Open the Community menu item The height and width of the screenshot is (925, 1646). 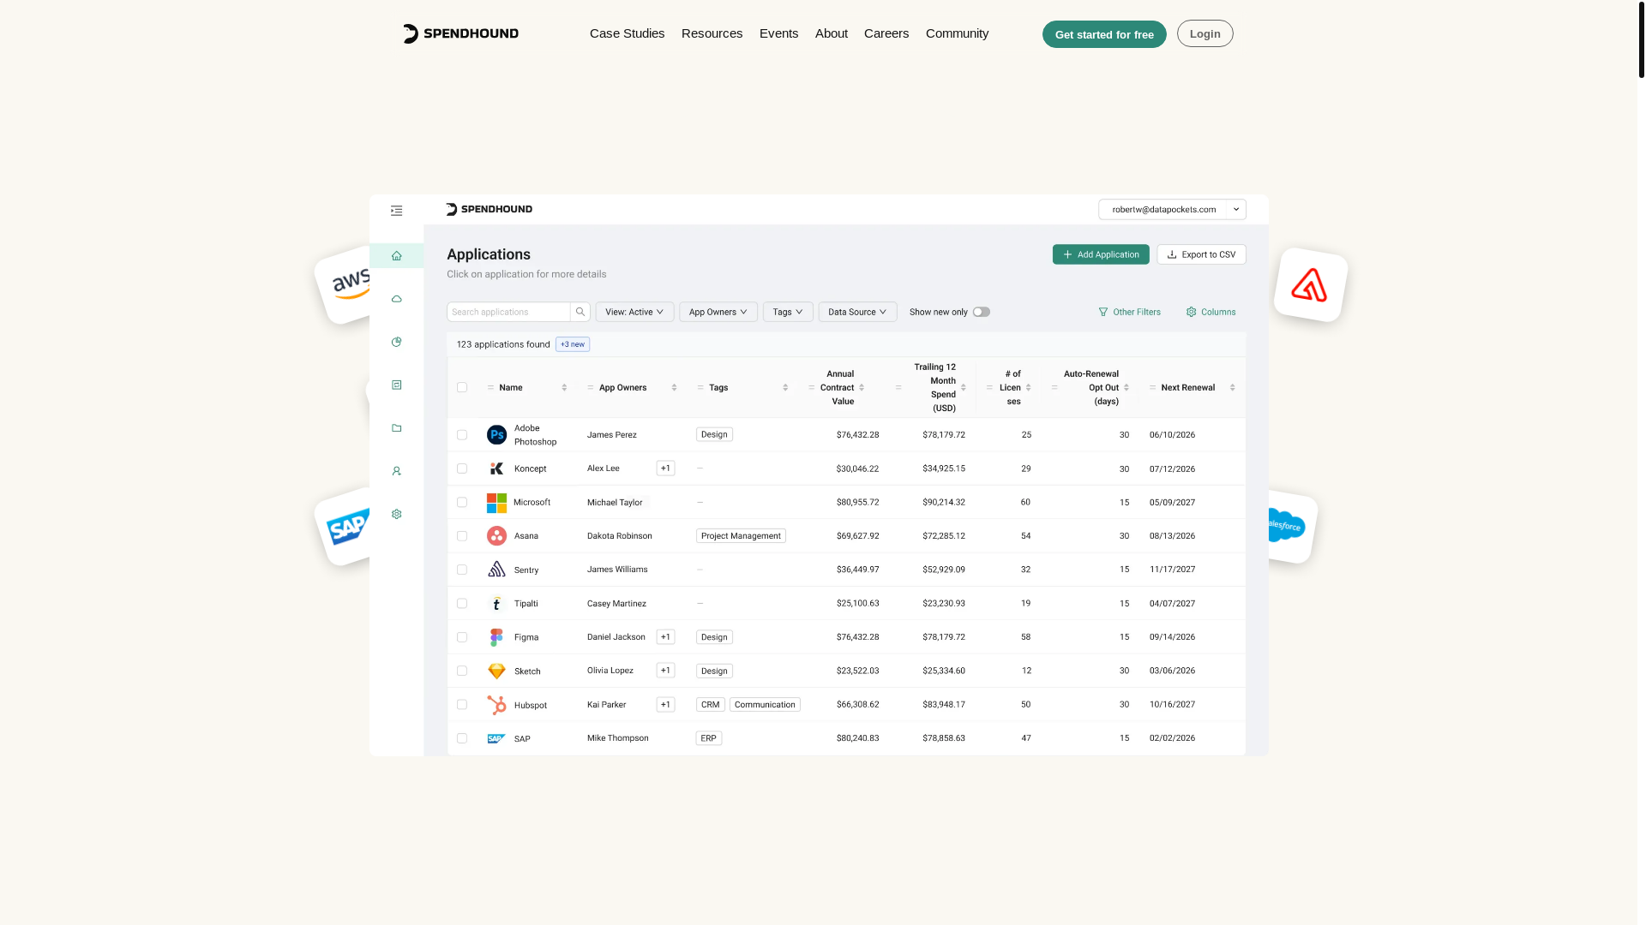click(957, 33)
